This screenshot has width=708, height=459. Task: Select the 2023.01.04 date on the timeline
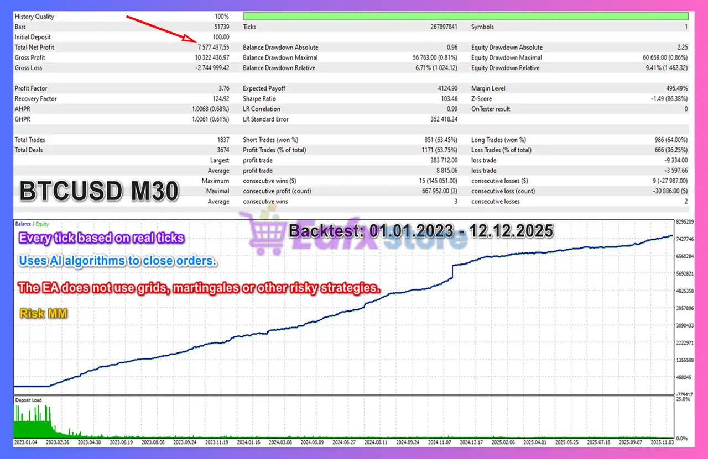pyautogui.click(x=27, y=442)
